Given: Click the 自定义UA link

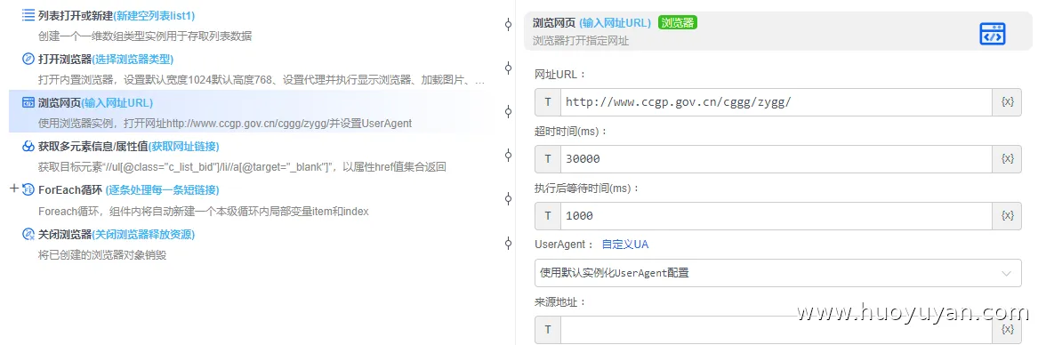Looking at the screenshot, I should click(625, 245).
